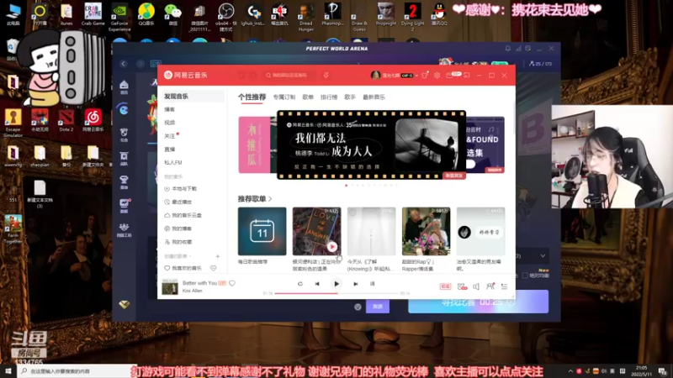Like the song Better with You
673x378 pixels.
click(232, 283)
